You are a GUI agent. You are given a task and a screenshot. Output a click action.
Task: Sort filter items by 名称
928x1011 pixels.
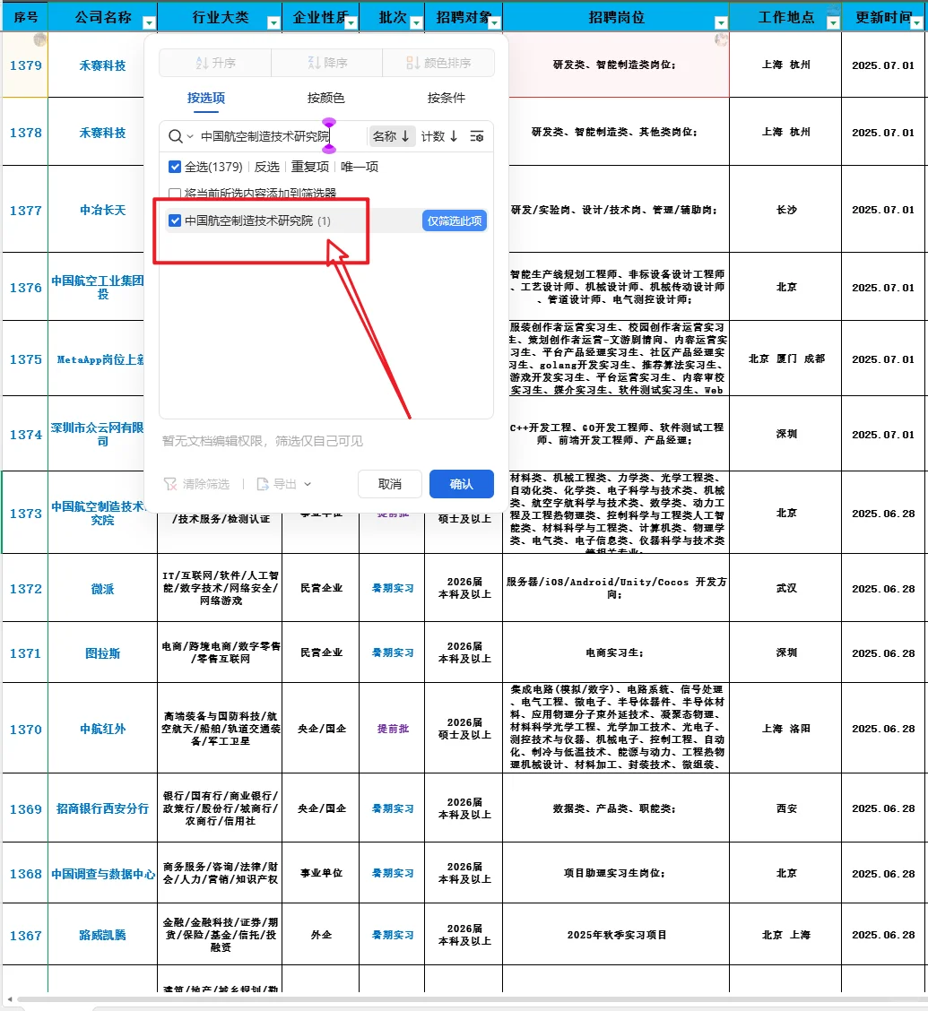391,136
